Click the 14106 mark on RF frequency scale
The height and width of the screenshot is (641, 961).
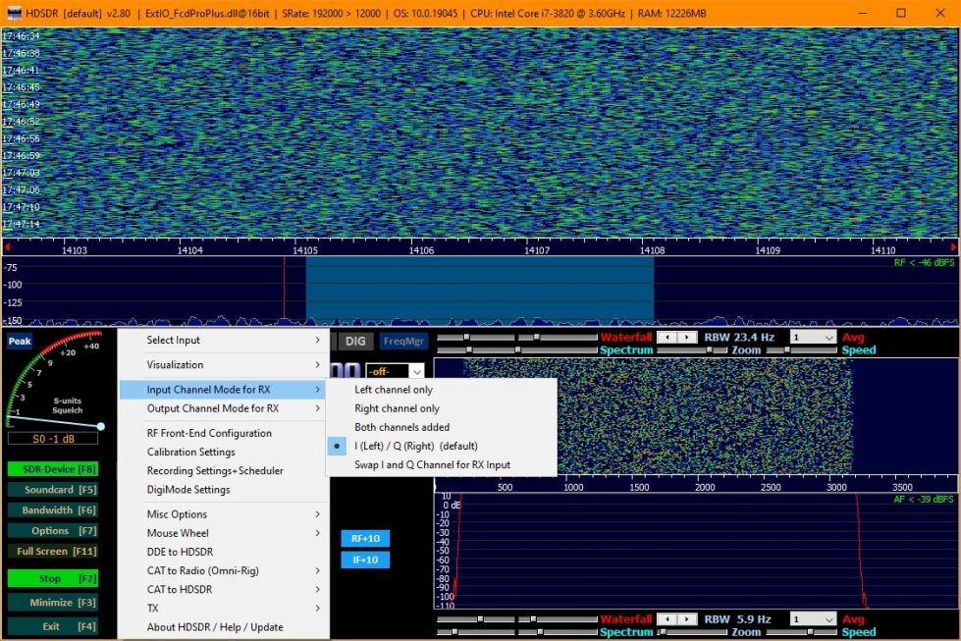pyautogui.click(x=421, y=250)
